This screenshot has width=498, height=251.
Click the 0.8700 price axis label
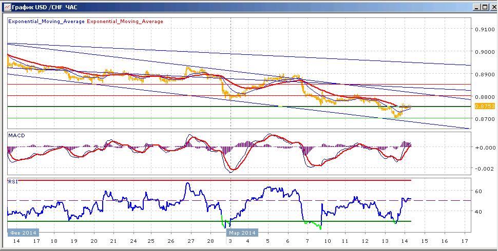485,119
